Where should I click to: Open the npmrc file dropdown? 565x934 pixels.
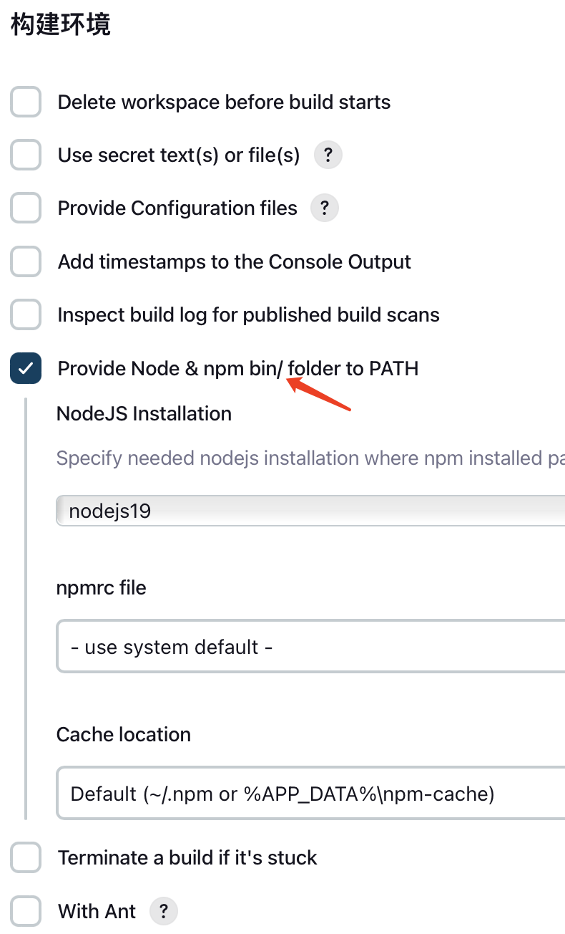click(310, 647)
